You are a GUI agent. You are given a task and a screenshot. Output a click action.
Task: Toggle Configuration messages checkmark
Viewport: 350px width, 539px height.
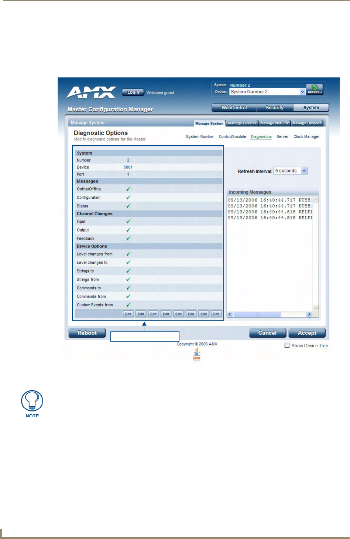[x=128, y=197]
